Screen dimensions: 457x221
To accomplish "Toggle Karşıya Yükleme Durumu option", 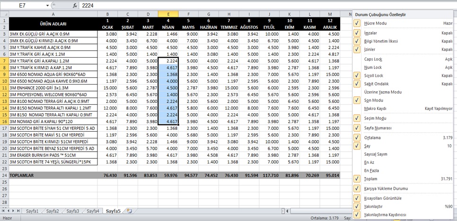I will (x=404, y=188).
